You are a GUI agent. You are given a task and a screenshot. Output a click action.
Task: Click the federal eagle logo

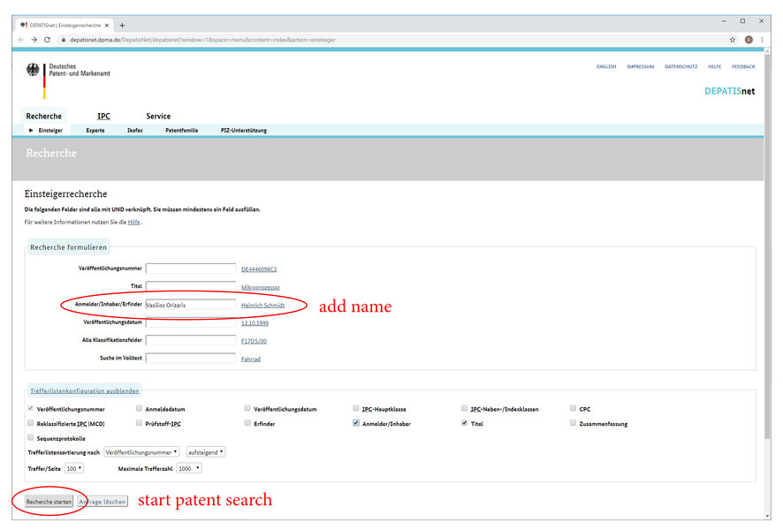click(33, 70)
